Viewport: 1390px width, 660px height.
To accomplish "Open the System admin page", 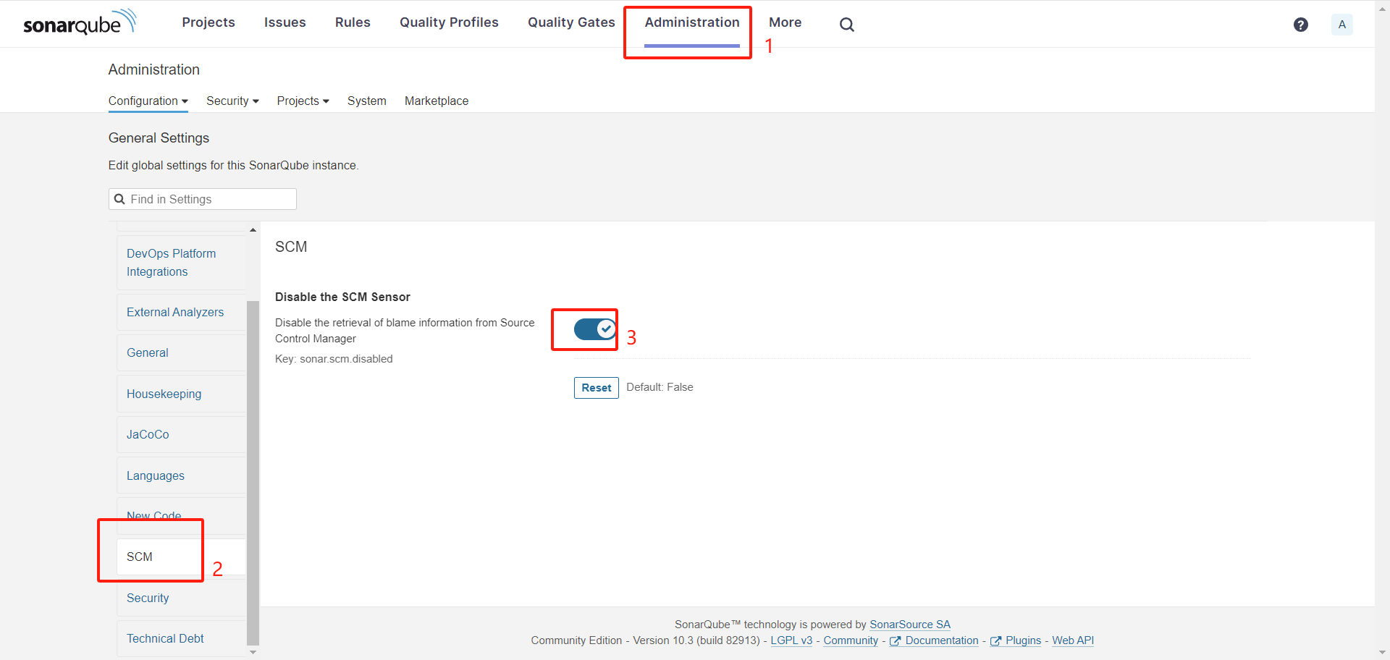I will 366,101.
